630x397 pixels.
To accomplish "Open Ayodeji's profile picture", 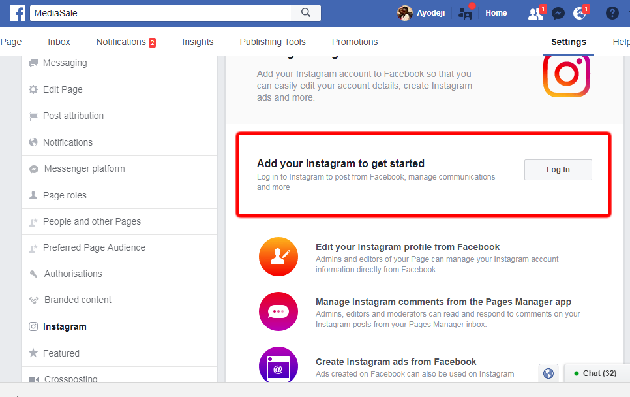I will (404, 13).
